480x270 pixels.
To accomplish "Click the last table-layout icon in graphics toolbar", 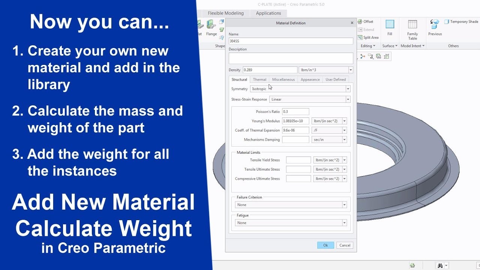I will click(x=387, y=56).
